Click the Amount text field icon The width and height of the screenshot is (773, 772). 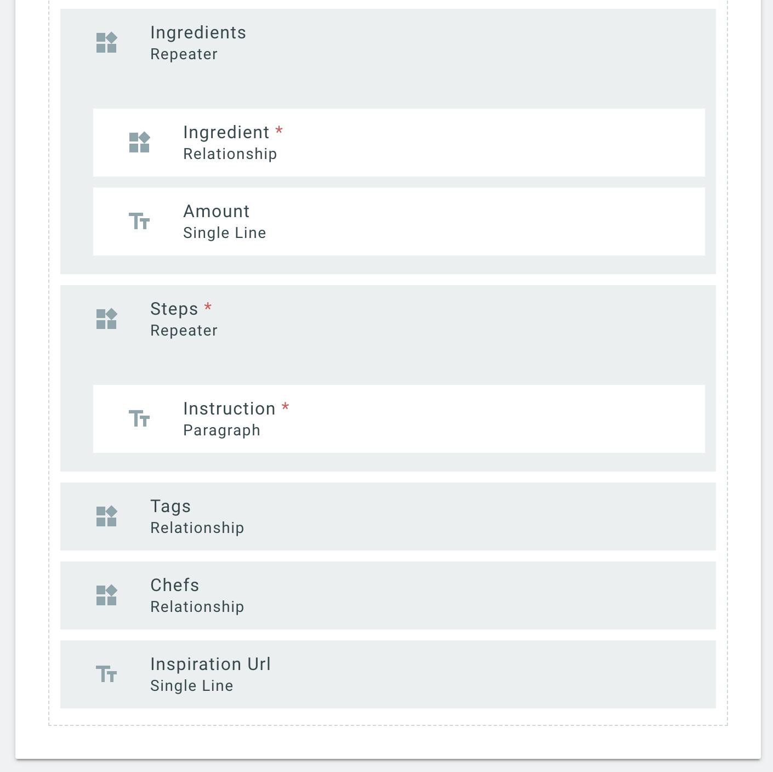tap(139, 222)
